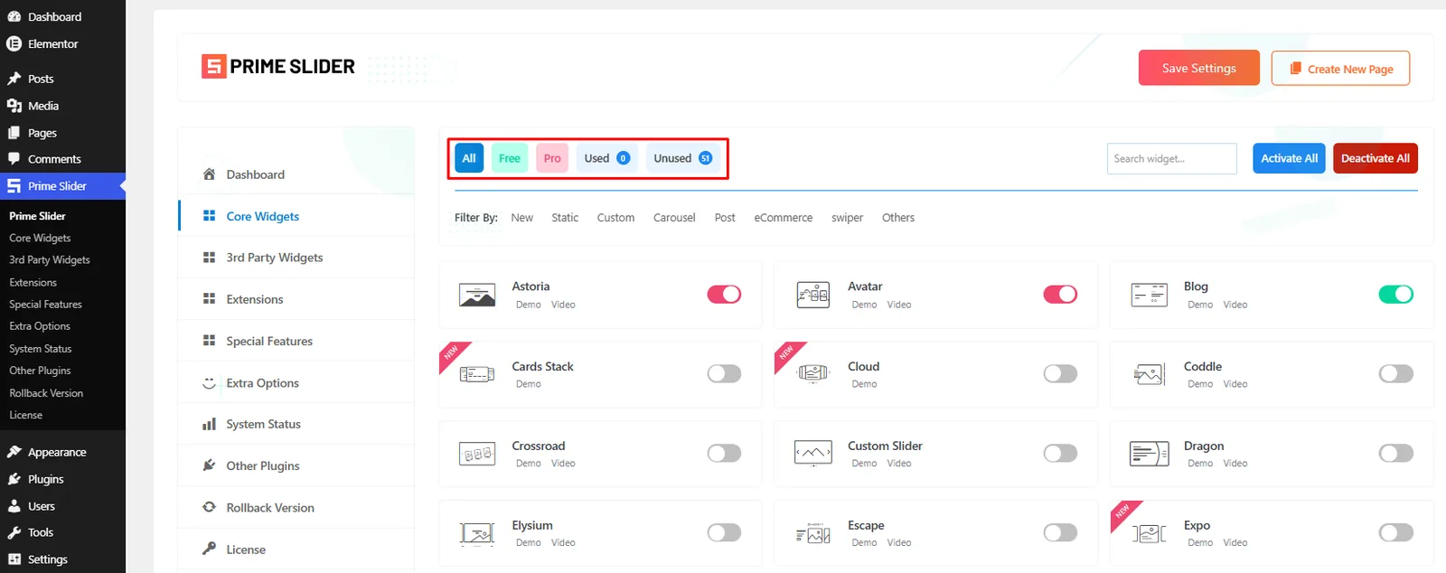
Task: Disable the Blog widget switch
Action: click(x=1395, y=294)
